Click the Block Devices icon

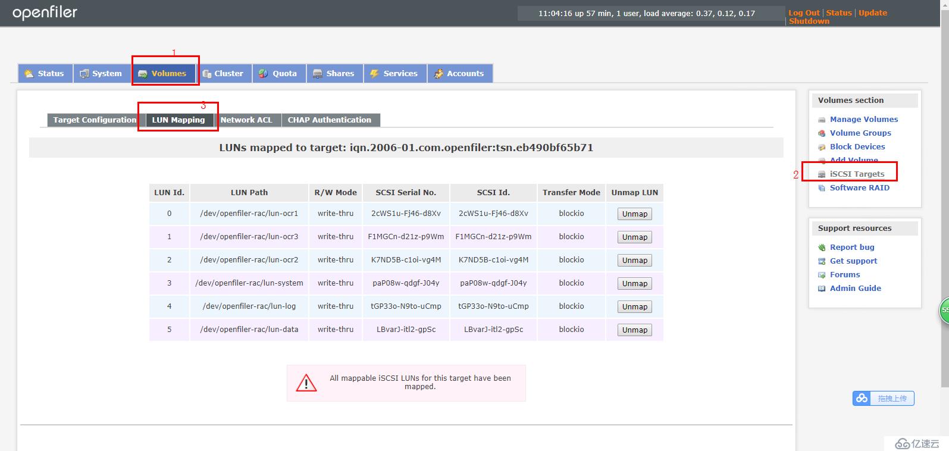click(x=822, y=147)
